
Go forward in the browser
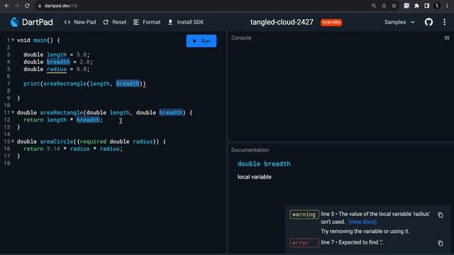(x=17, y=6)
